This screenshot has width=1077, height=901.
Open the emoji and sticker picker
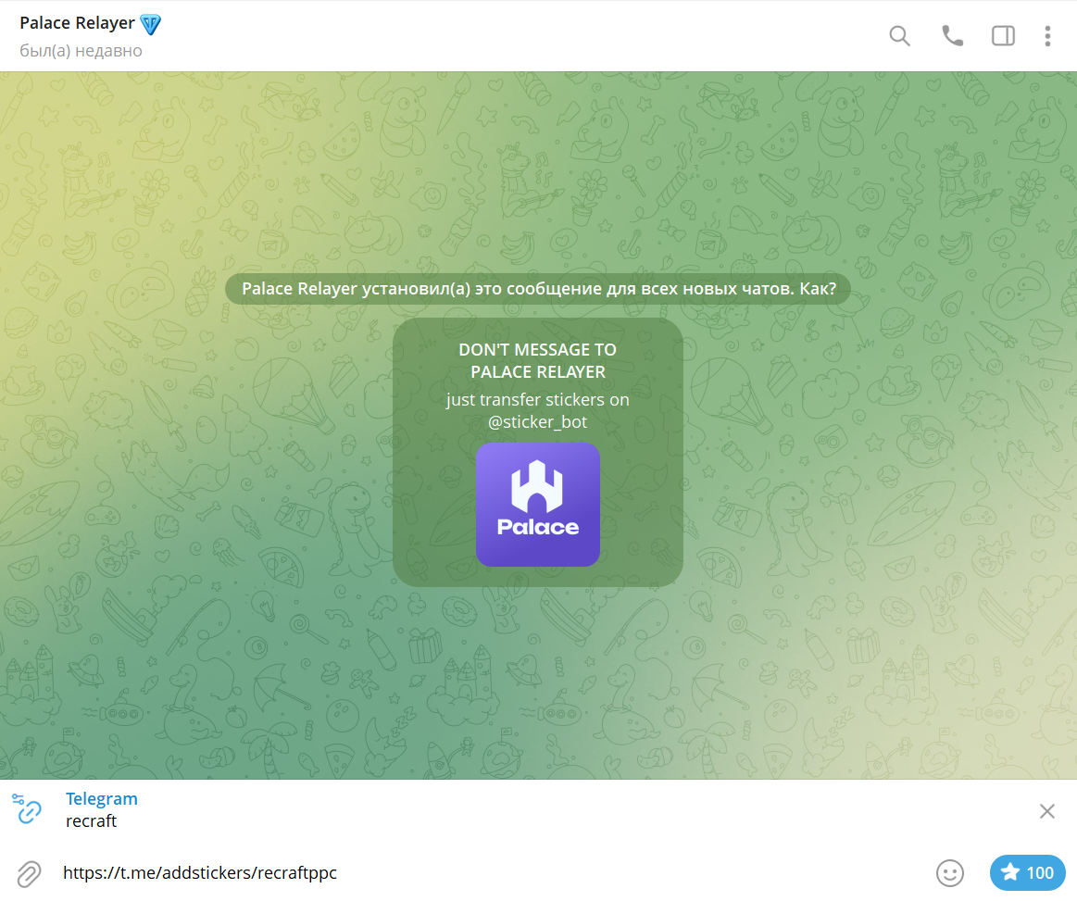pyautogui.click(x=949, y=872)
